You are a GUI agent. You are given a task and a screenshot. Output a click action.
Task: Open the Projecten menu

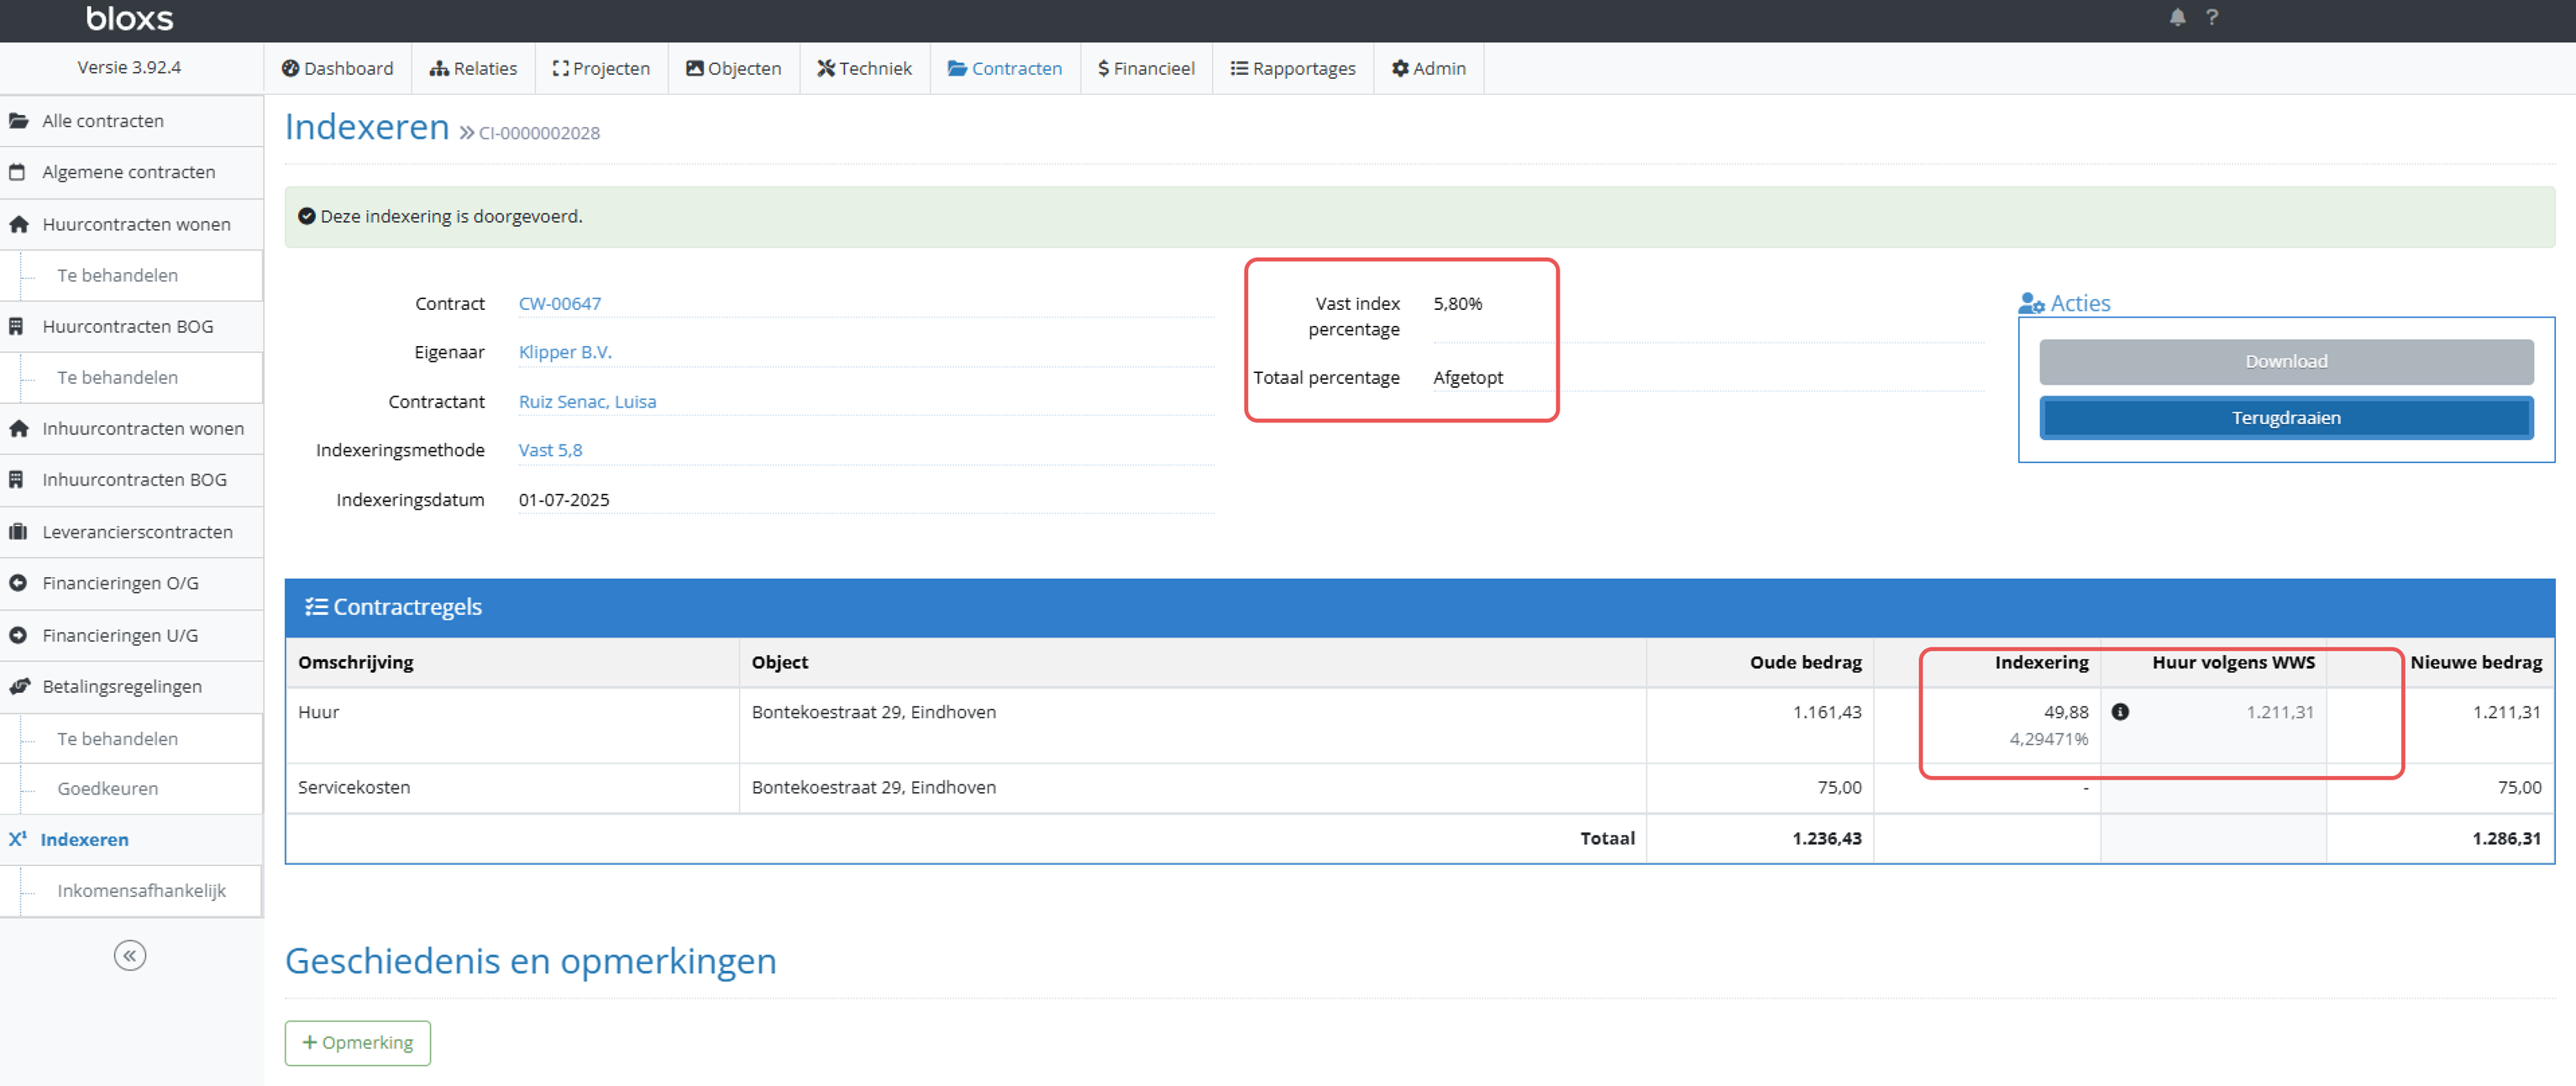pyautogui.click(x=601, y=68)
